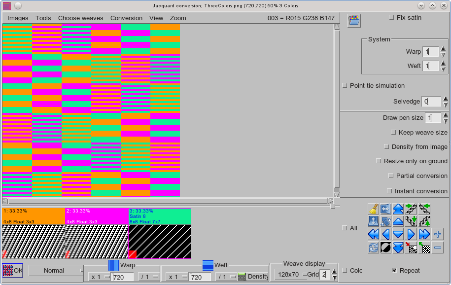Open the Images menu
Image resolution: width=451 pixels, height=285 pixels.
[18, 18]
